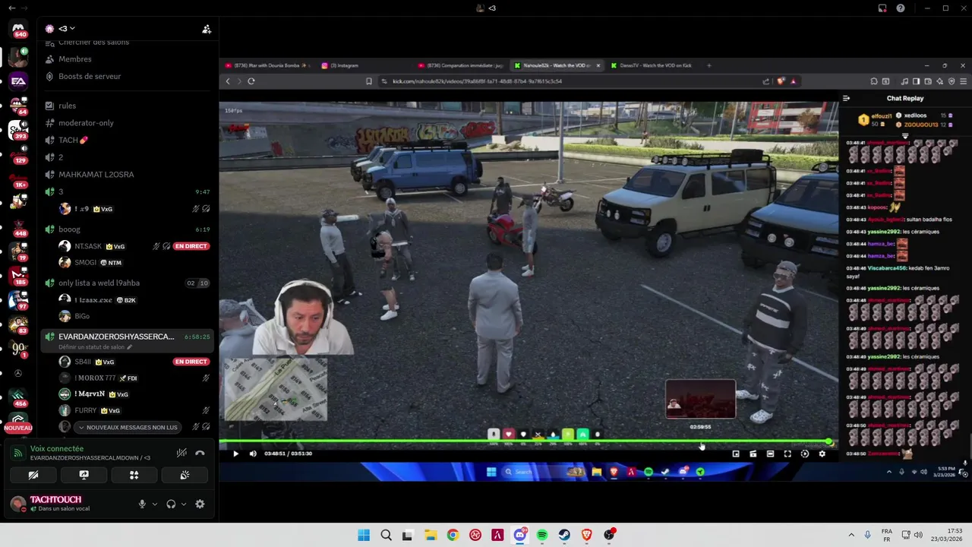Play the Kick VOD in stream

pos(235,454)
